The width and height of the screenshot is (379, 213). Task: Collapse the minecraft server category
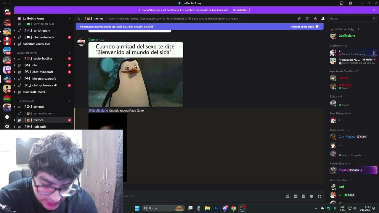point(28,53)
